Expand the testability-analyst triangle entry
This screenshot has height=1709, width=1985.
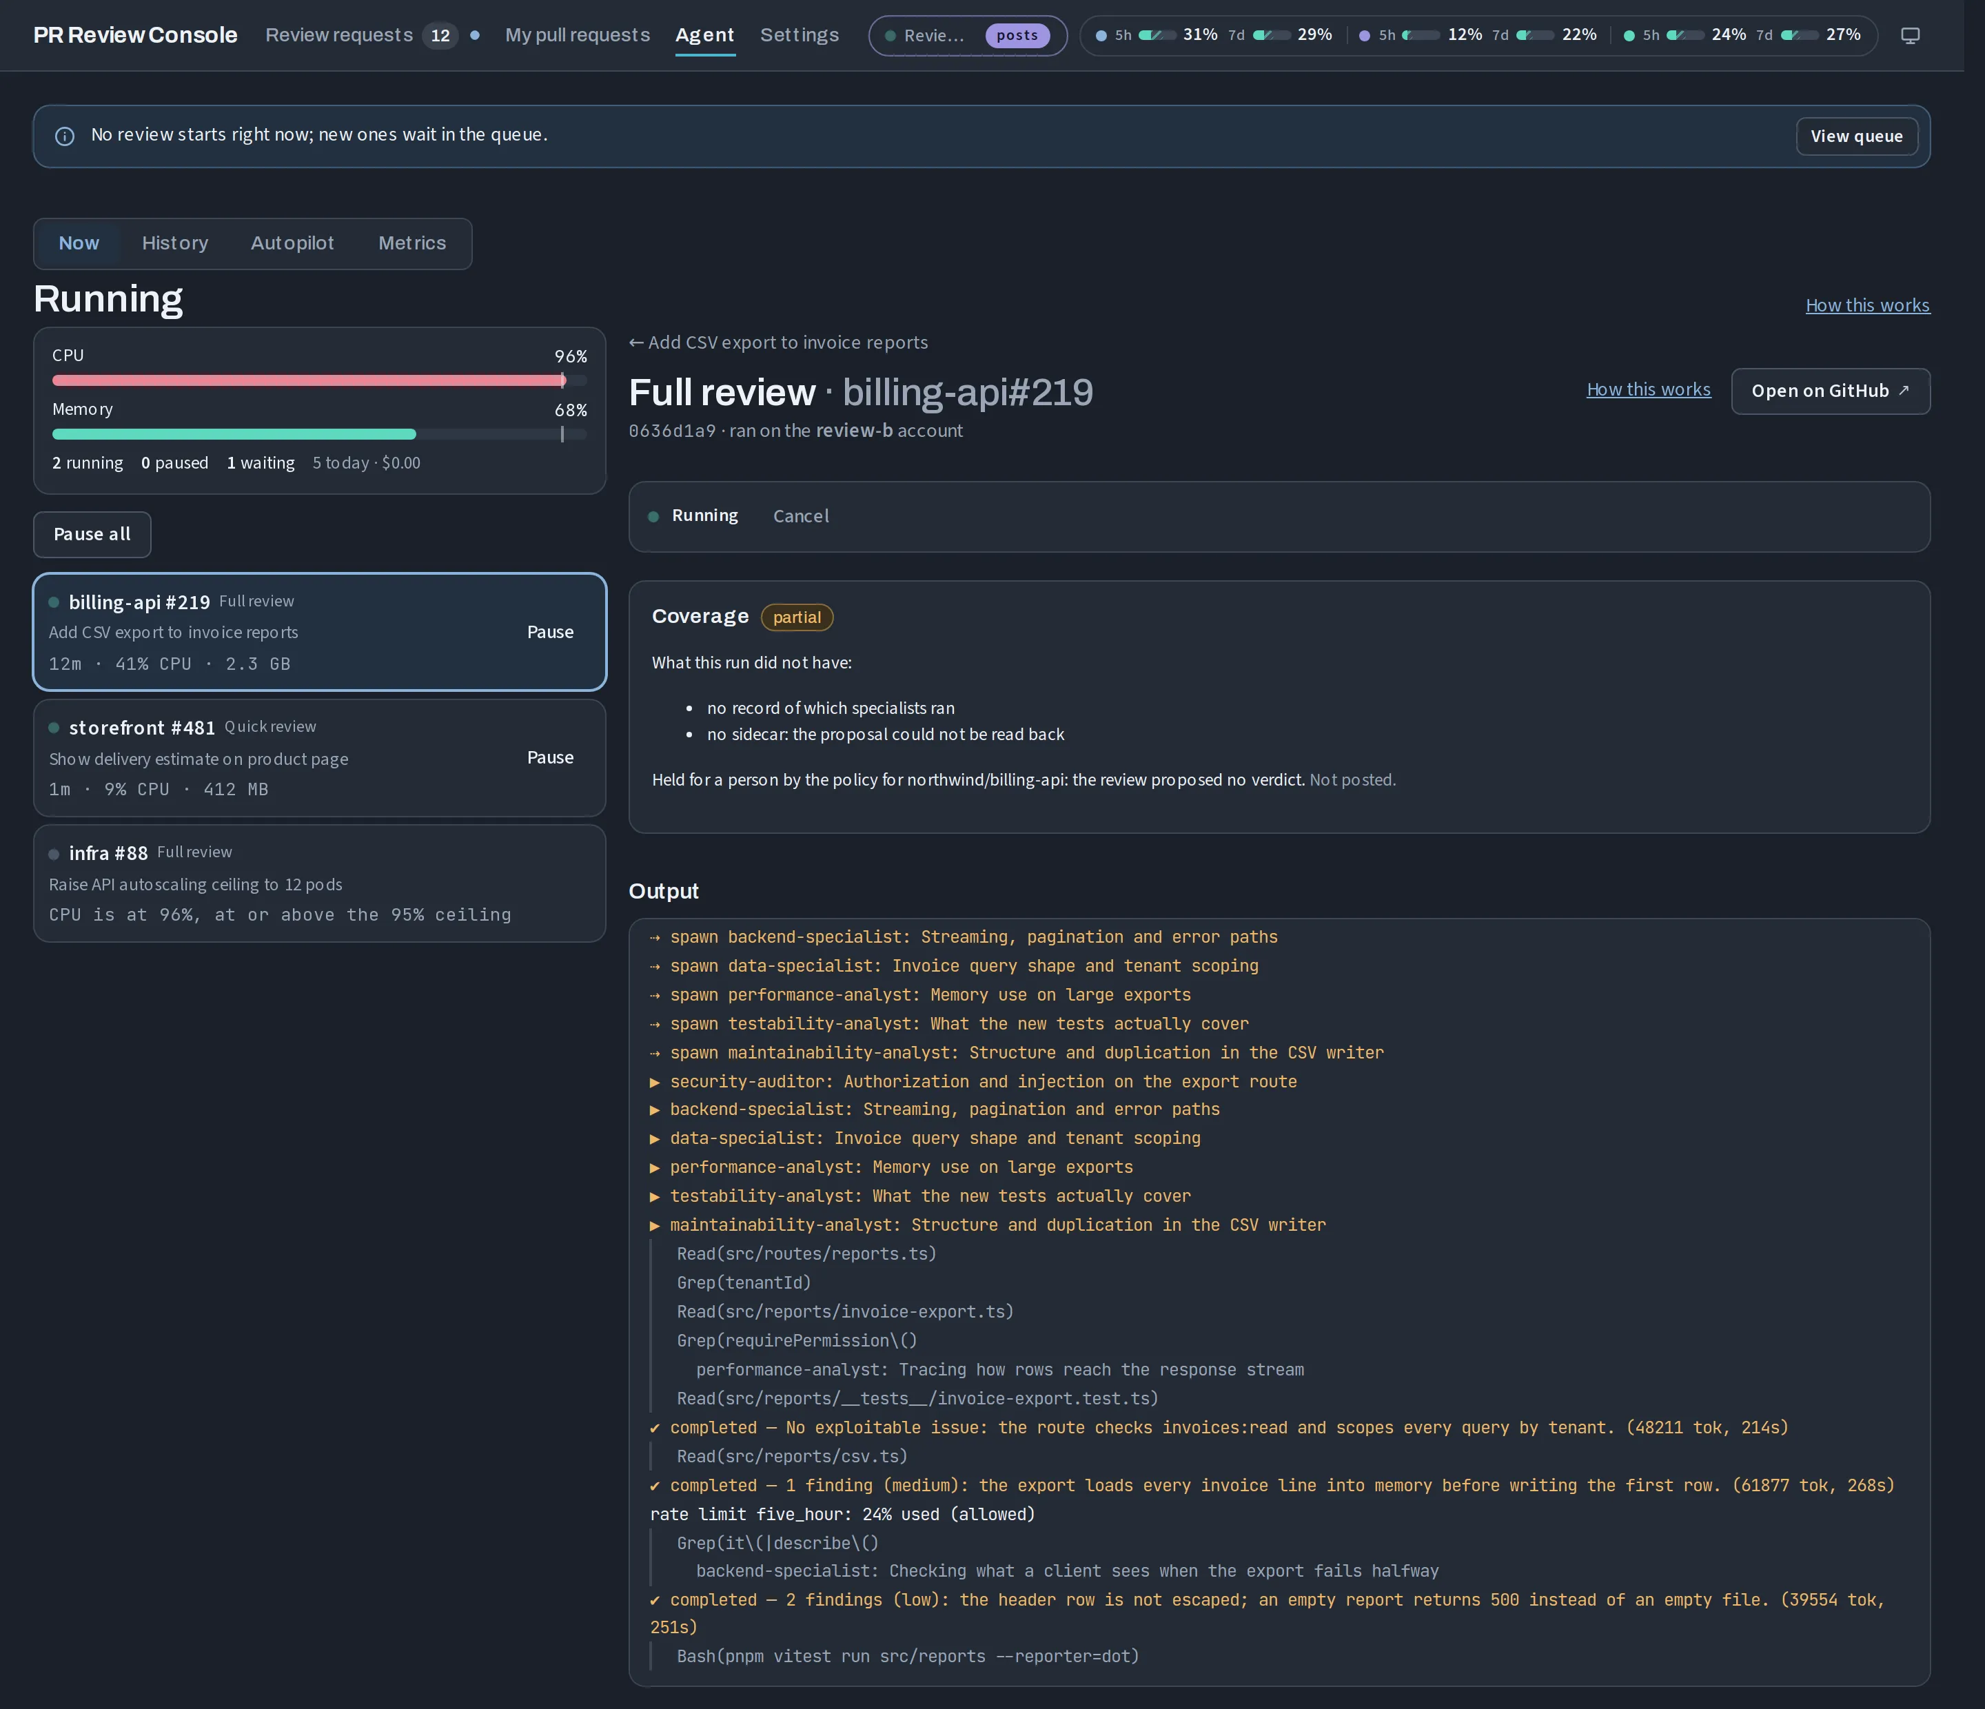(921, 1196)
